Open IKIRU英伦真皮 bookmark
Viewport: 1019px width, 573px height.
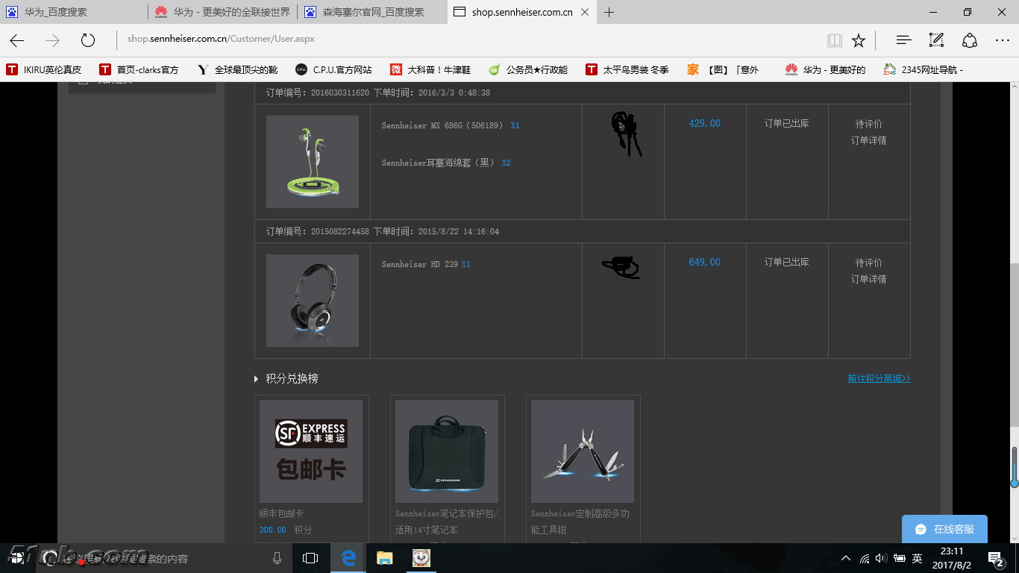44,69
